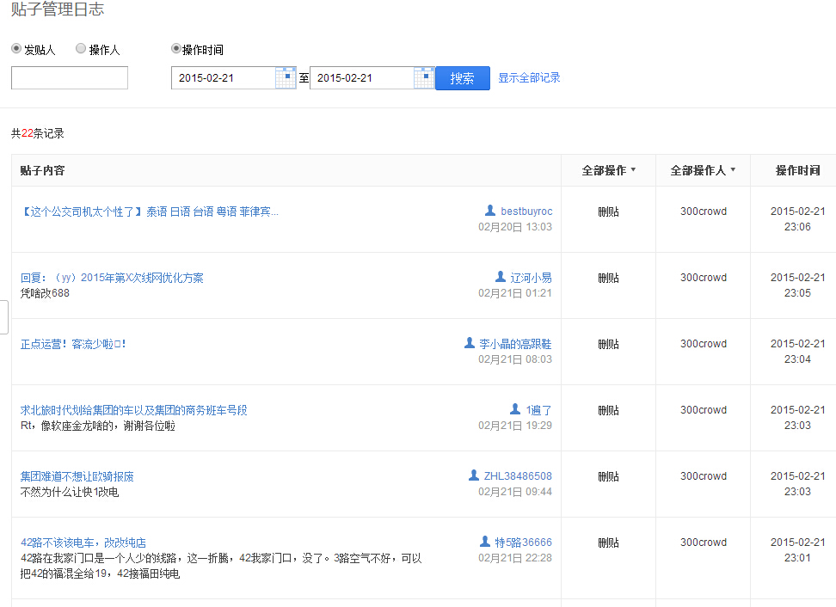836x607 pixels.
Task: Open user profile ZHL38486508
Action: pyautogui.click(x=518, y=476)
